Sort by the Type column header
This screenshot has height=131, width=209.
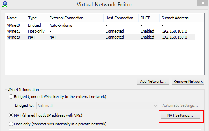pyautogui.click(x=37, y=18)
